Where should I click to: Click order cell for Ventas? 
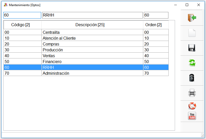[156, 56]
